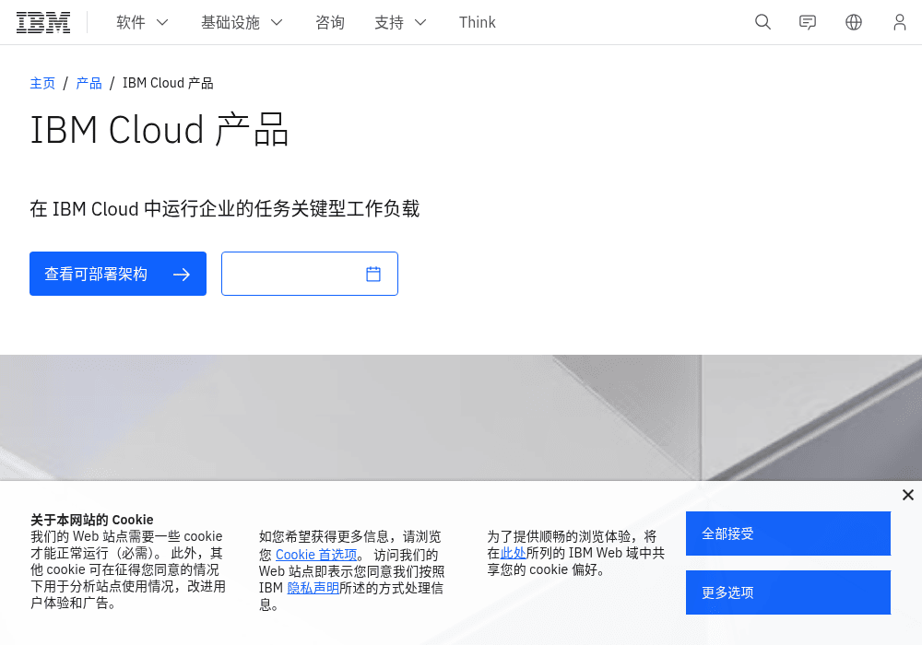Click the IBM Cloud 产品 breadcrumb text
922x645 pixels.
168,84
